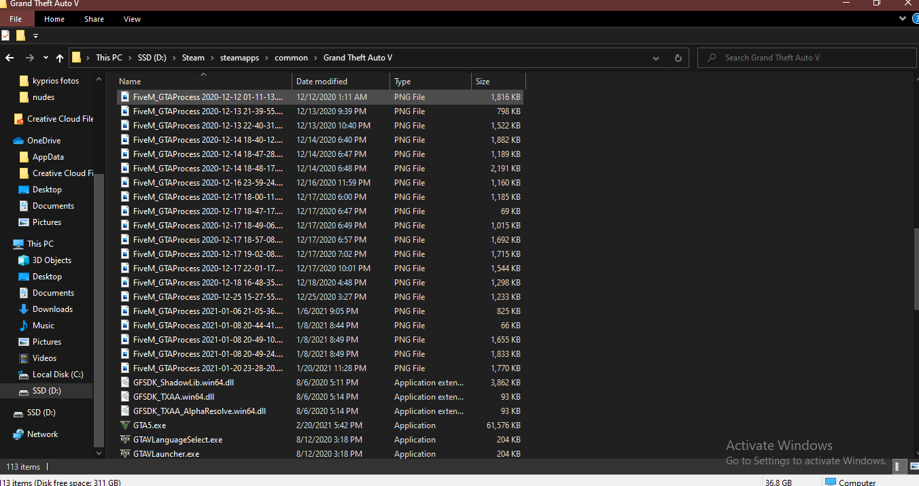The width and height of the screenshot is (919, 486).
Task: Click the Back arrow navigation button
Action: coord(10,58)
